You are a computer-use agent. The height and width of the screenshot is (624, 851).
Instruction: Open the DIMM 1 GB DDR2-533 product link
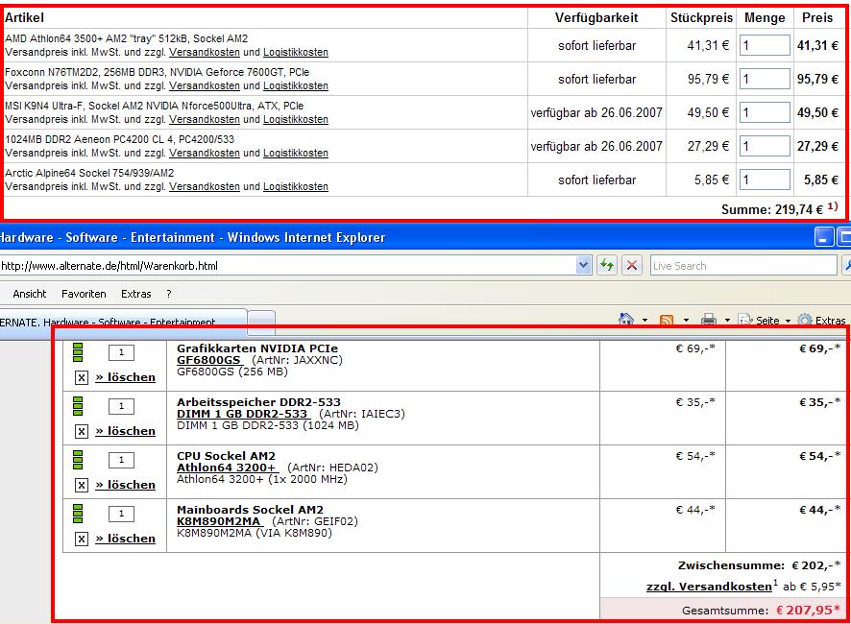(242, 414)
